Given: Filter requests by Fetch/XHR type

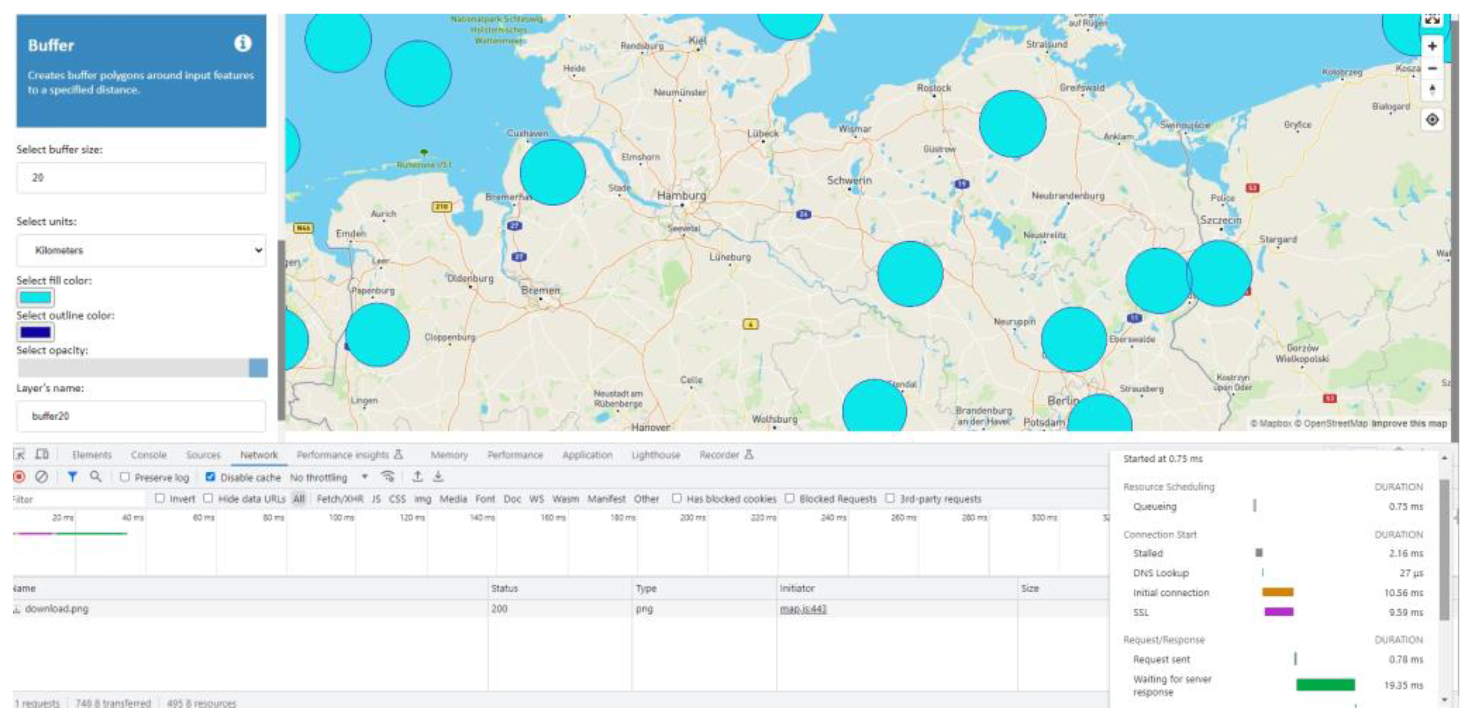Looking at the screenshot, I should [x=339, y=499].
